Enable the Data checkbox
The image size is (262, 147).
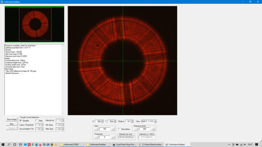pyautogui.click(x=37, y=121)
